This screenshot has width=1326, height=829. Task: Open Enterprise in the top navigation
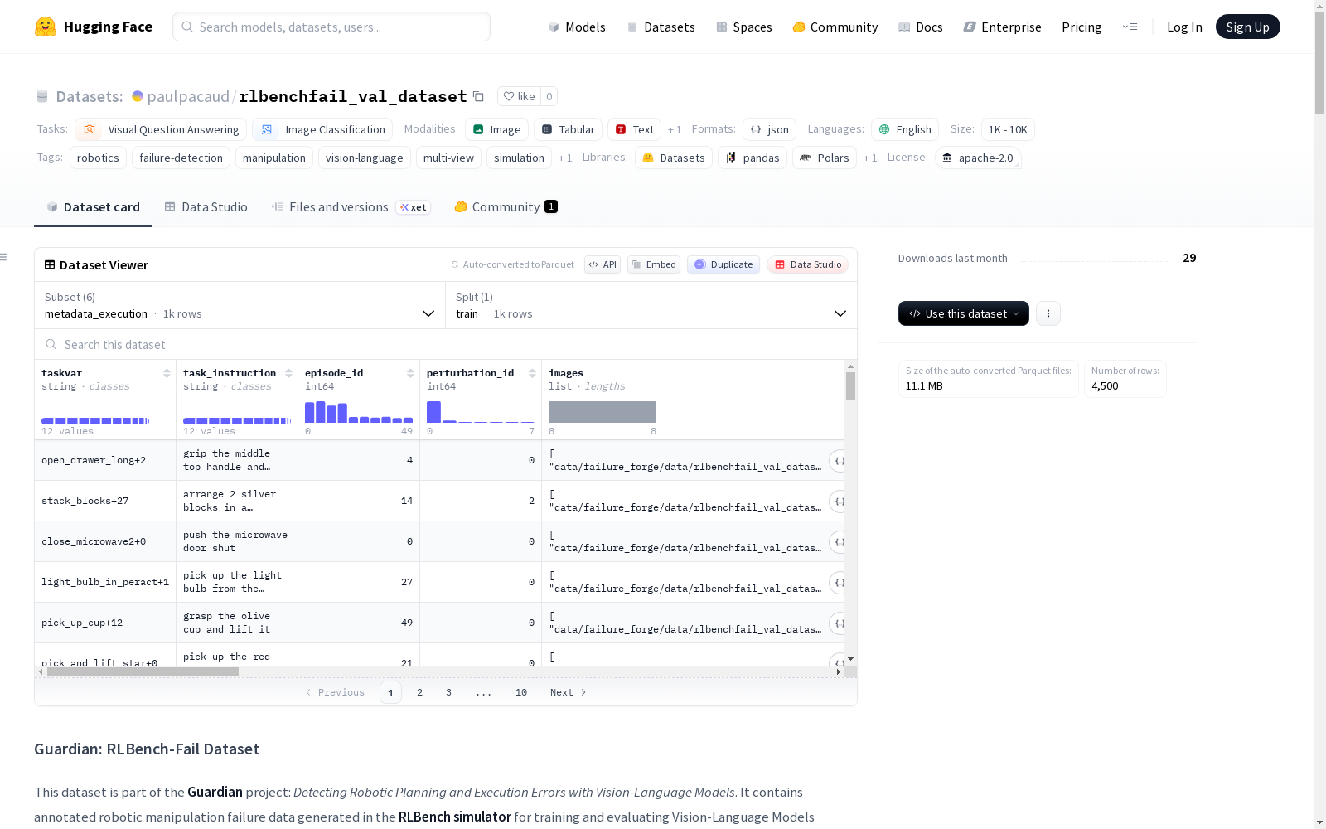coord(1003,27)
